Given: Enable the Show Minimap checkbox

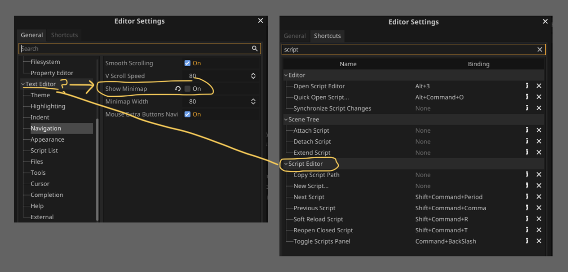Looking at the screenshot, I should click(x=187, y=88).
